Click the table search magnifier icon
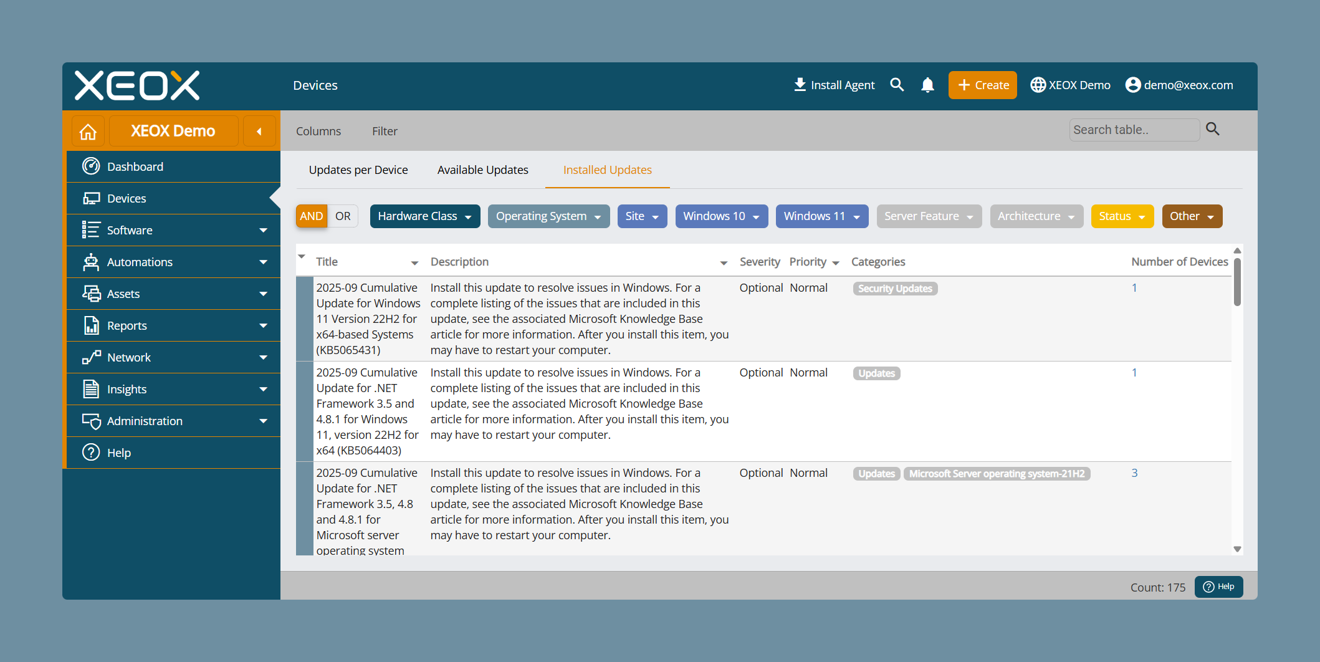The width and height of the screenshot is (1320, 662). coord(1213,129)
